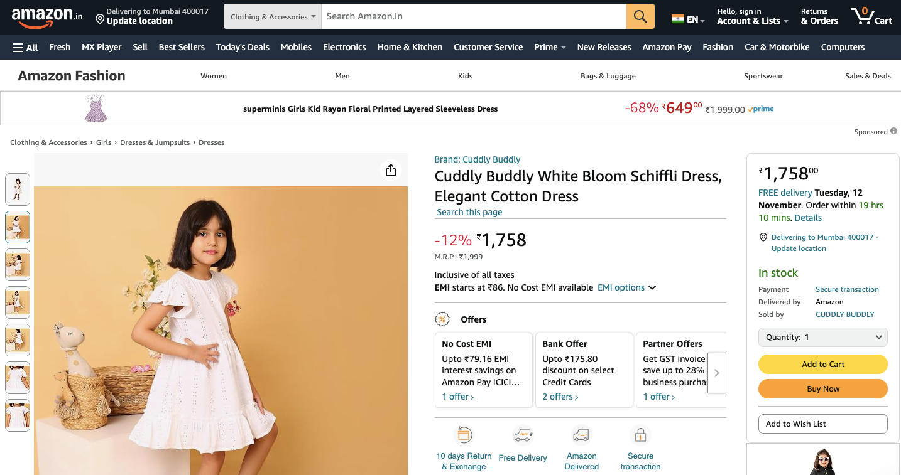Click the Secure transaction lock icon
Image resolution: width=901 pixels, height=475 pixels.
click(640, 435)
